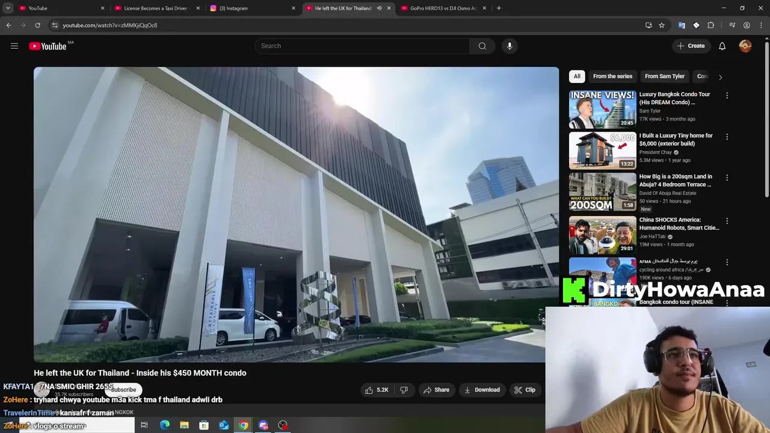This screenshot has height=433, width=770.
Task: Open options for cycling around africa video
Action: (727, 262)
